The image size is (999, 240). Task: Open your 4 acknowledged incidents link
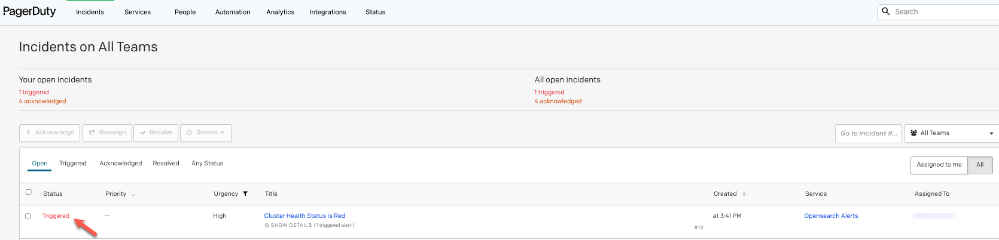[42, 101]
